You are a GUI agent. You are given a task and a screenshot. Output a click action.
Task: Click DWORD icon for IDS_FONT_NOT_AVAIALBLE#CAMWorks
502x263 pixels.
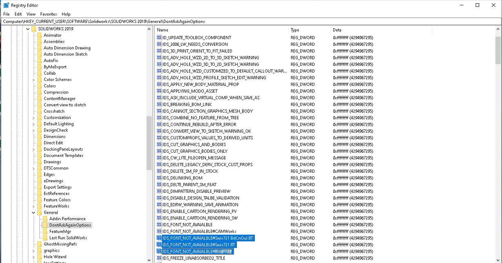[159, 232]
